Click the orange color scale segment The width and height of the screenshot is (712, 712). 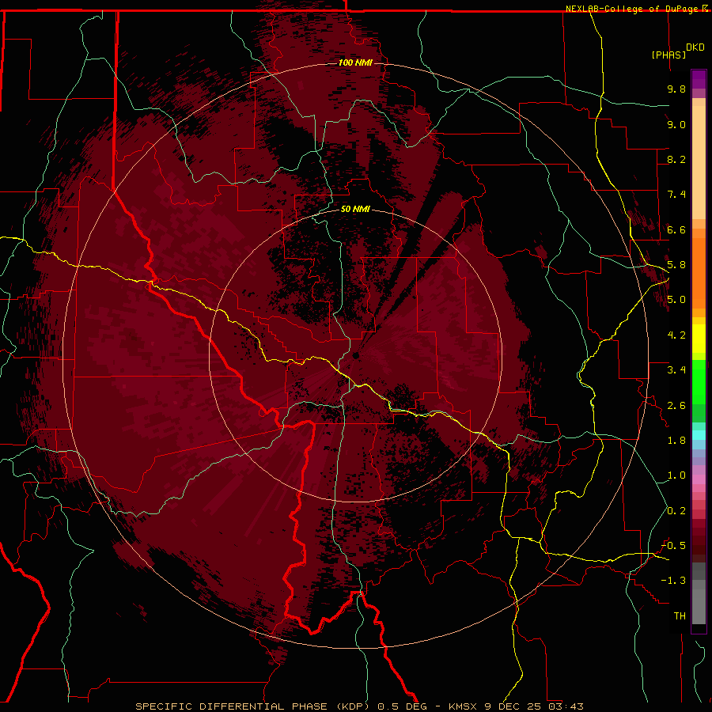[x=699, y=272]
